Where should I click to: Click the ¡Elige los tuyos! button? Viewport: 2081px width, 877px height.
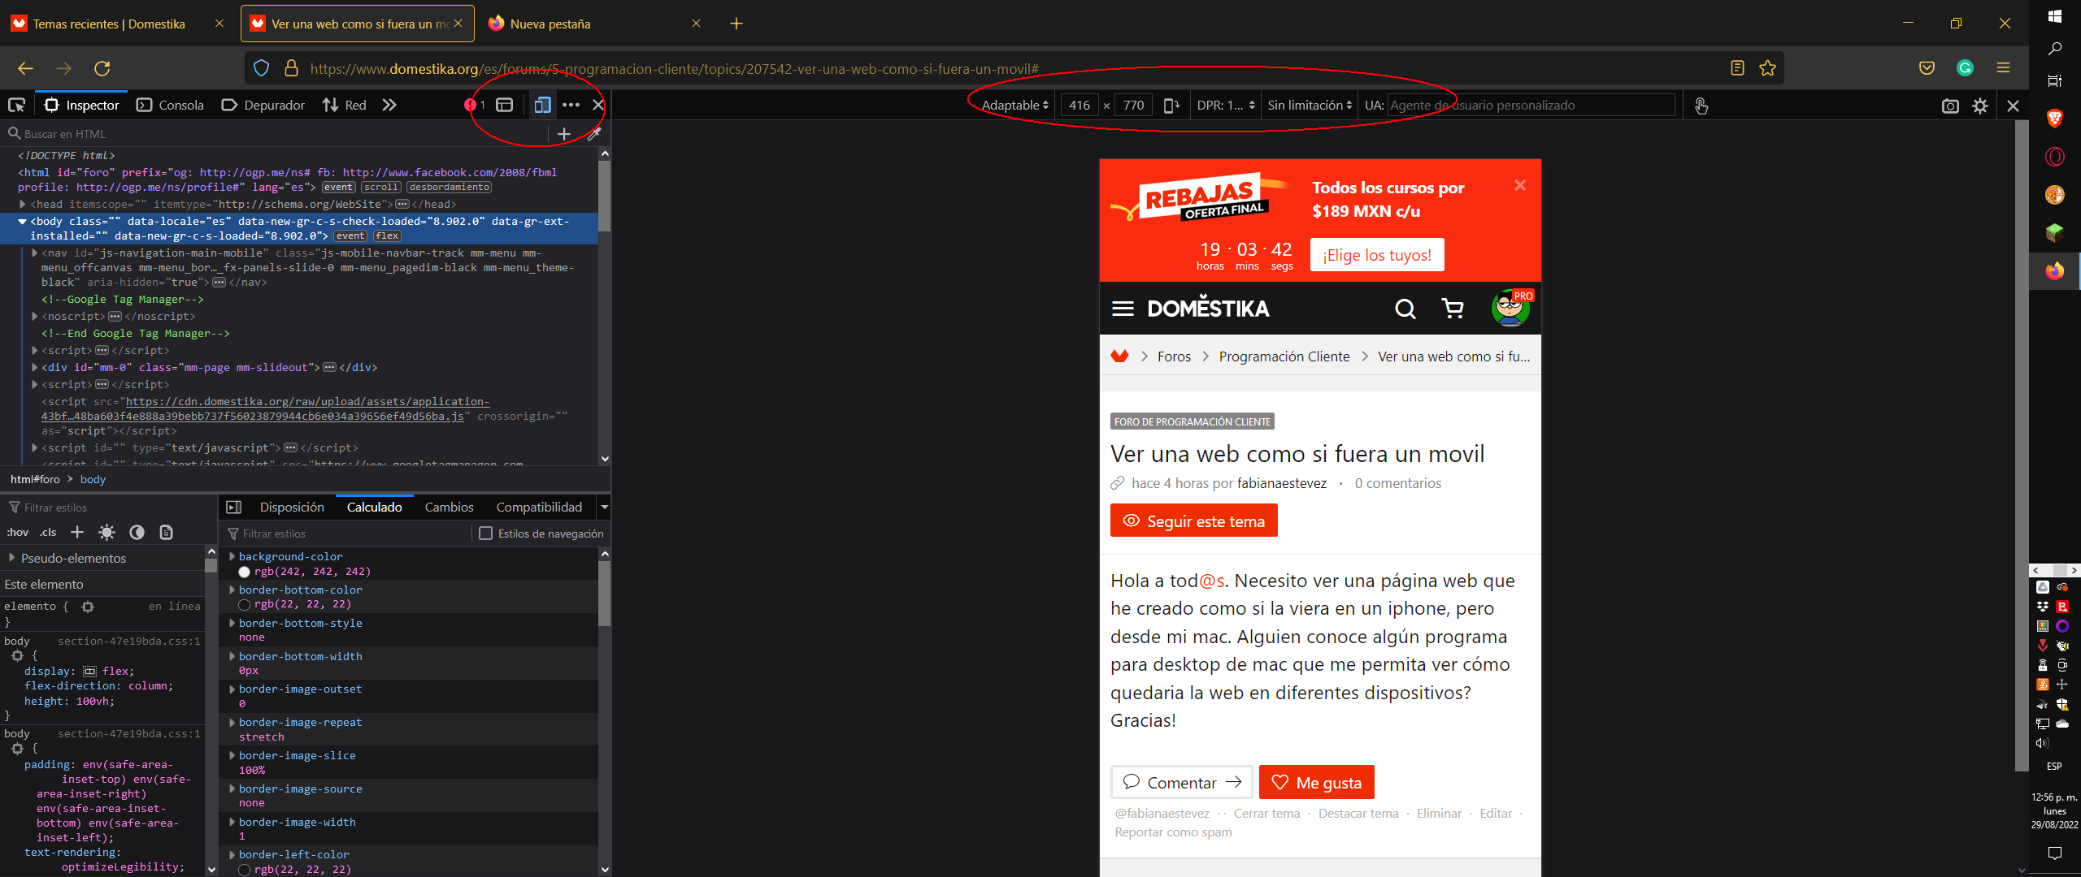tap(1377, 255)
